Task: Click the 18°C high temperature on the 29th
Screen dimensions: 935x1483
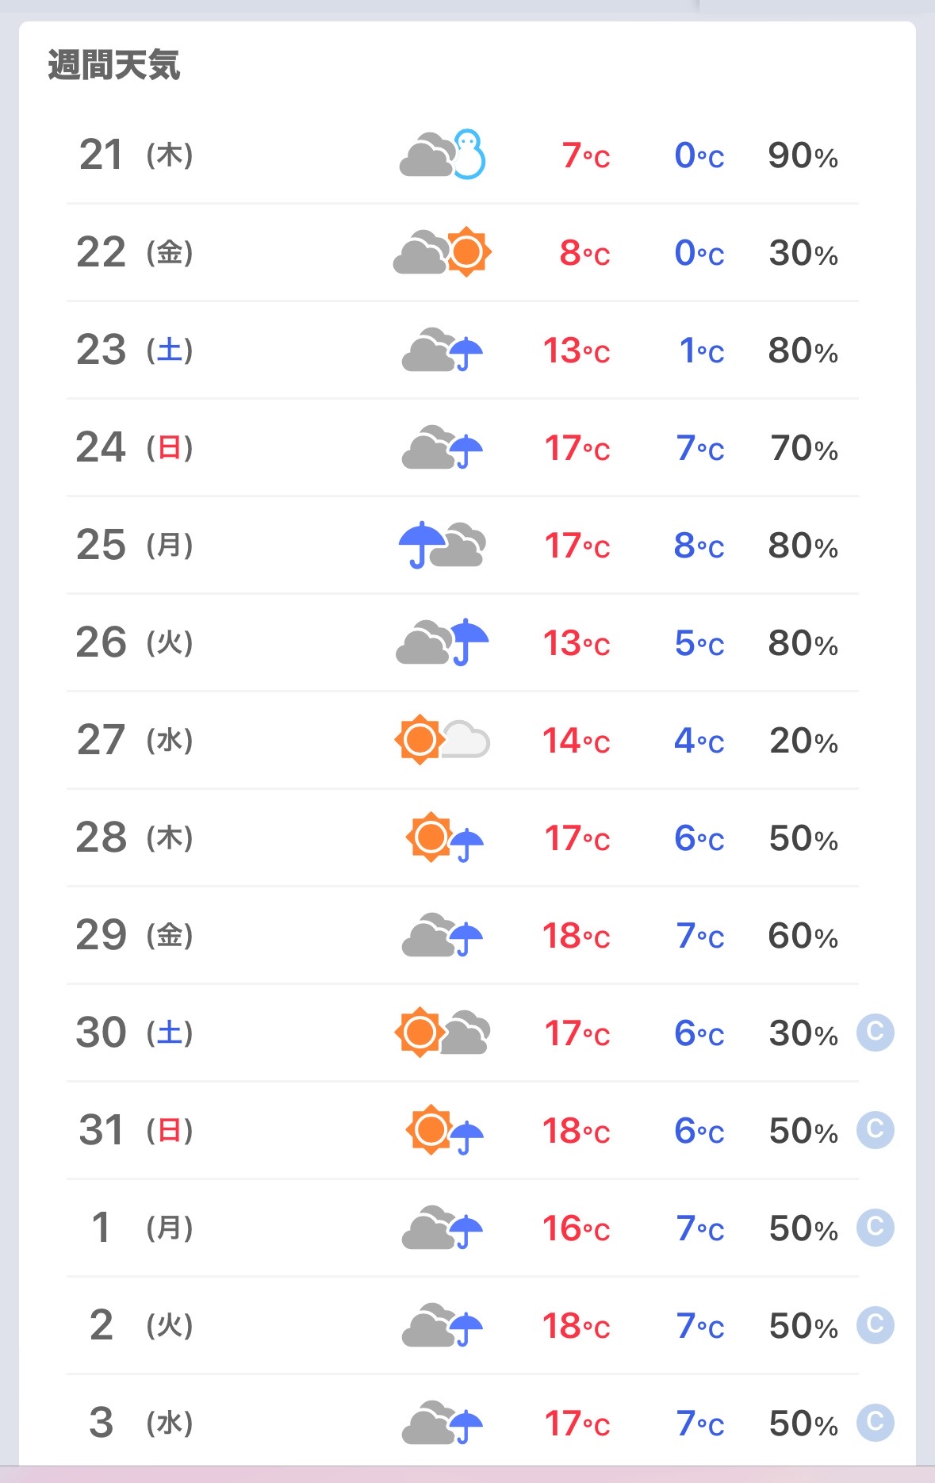Action: point(576,936)
